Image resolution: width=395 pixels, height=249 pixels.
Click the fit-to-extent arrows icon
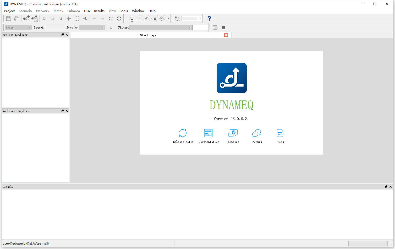pyautogui.click(x=111, y=19)
